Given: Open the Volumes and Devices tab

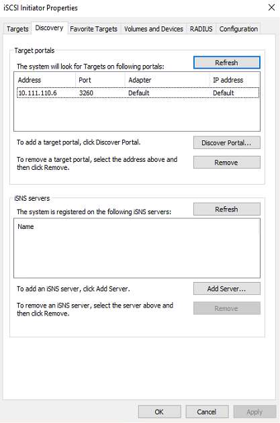Looking at the screenshot, I should pyautogui.click(x=154, y=29).
